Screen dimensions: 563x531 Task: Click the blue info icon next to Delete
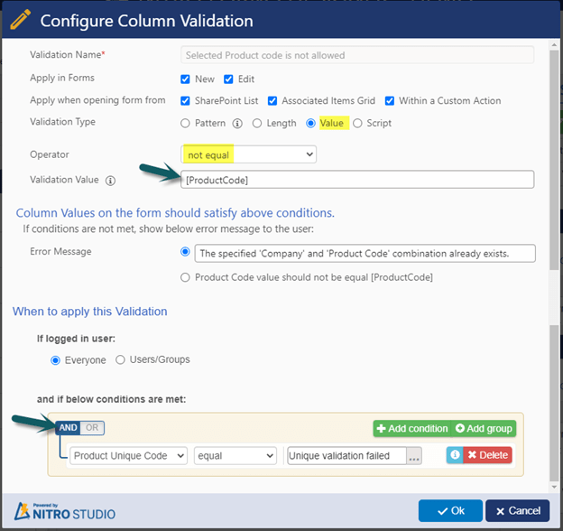[x=455, y=455]
